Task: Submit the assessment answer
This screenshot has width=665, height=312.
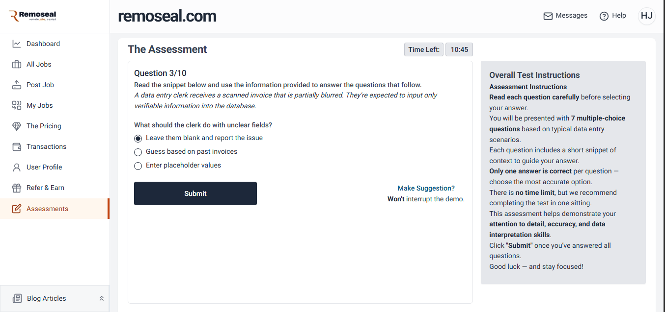Action: click(195, 193)
